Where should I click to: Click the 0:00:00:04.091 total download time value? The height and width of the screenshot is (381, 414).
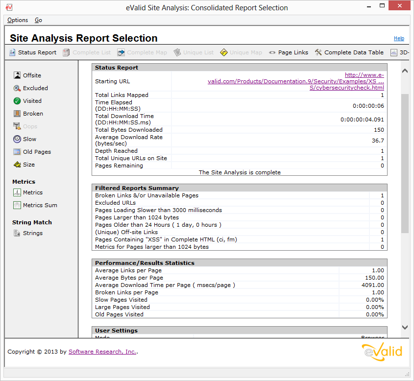coord(362,119)
